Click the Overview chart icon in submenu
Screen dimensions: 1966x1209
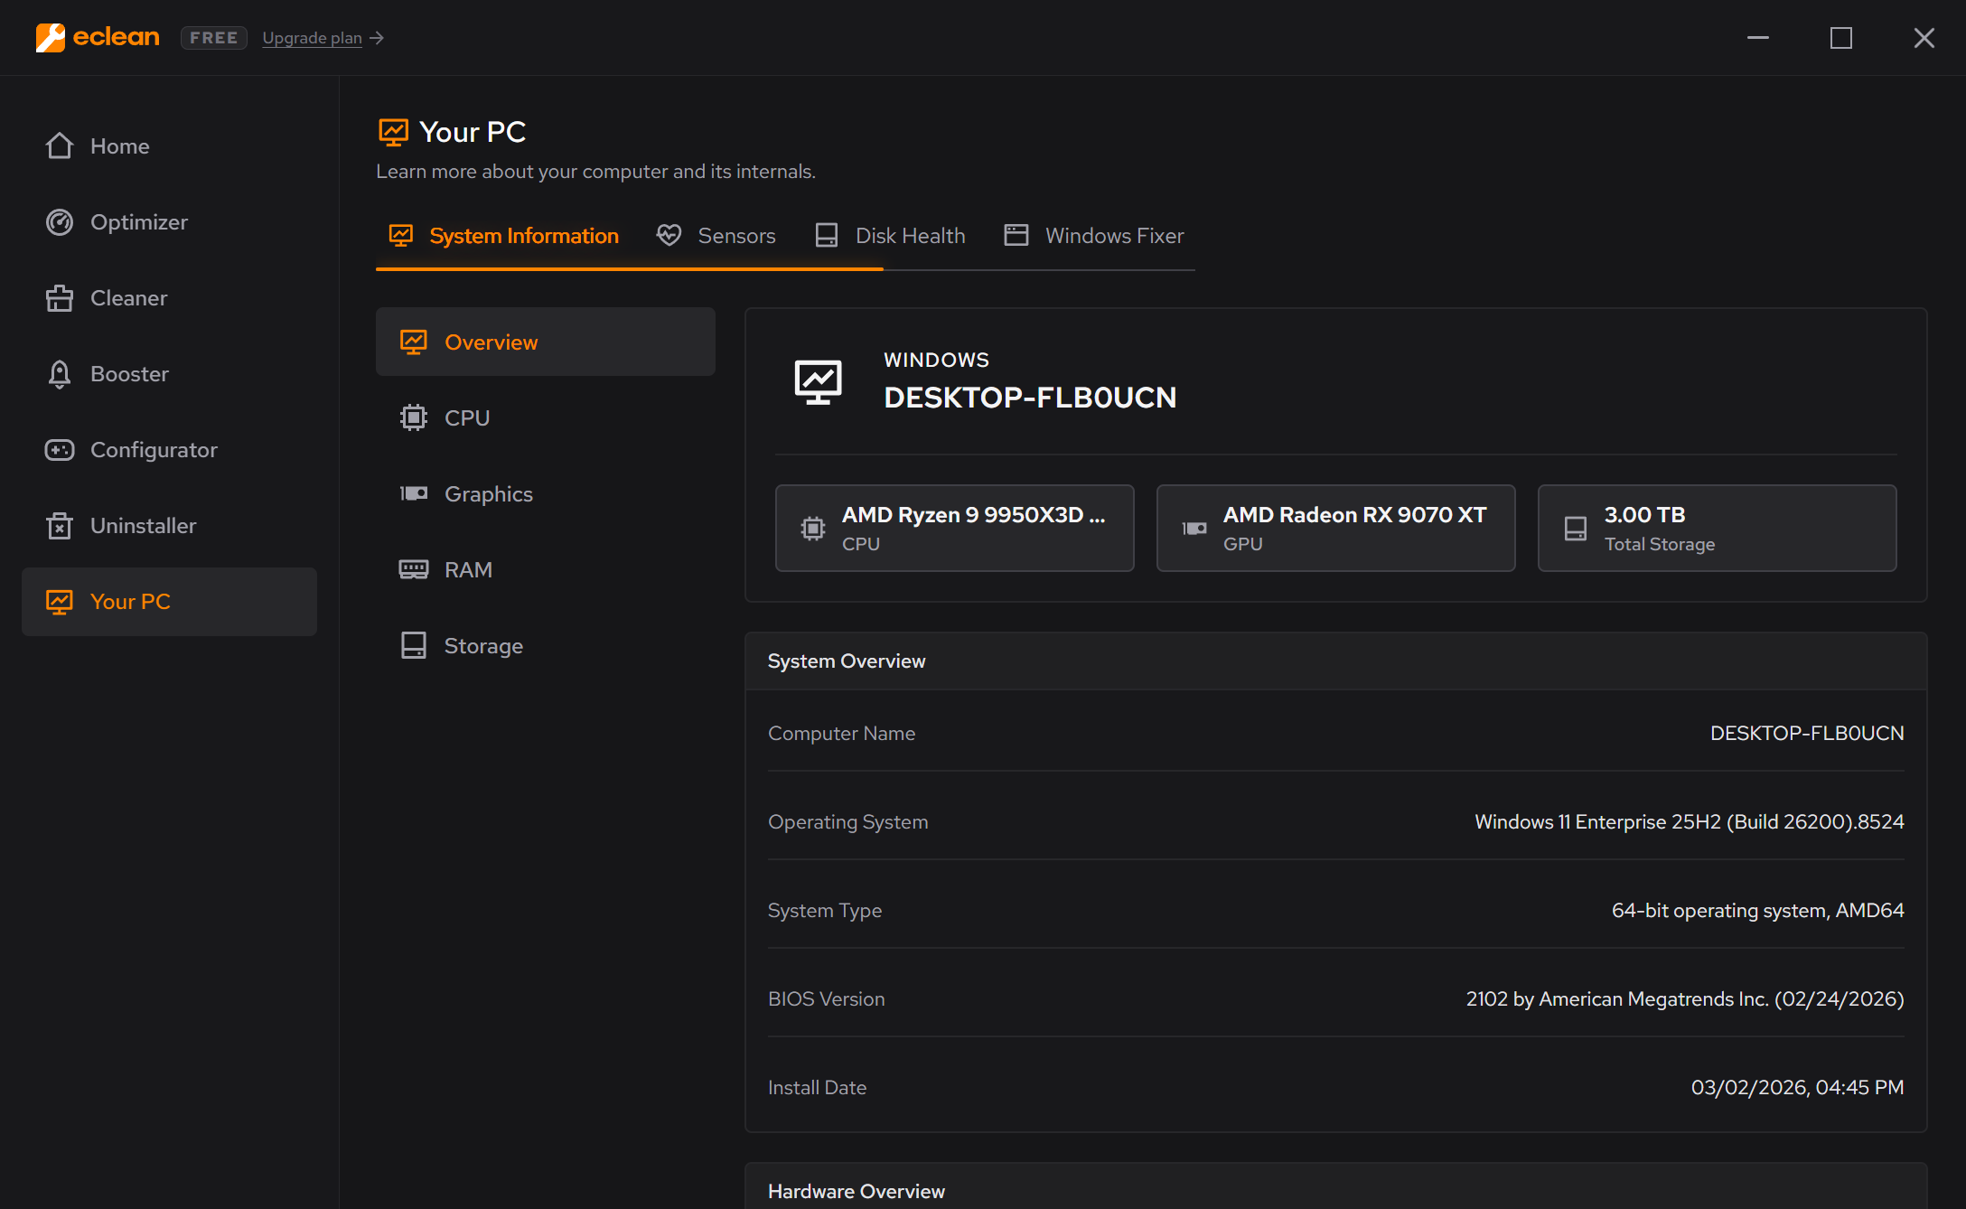[414, 342]
